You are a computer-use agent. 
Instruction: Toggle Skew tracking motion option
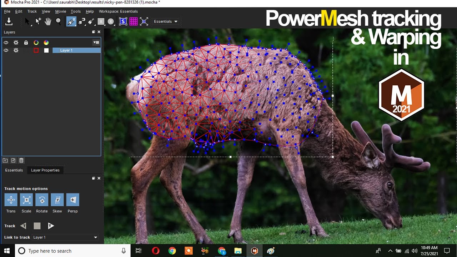[x=57, y=200]
